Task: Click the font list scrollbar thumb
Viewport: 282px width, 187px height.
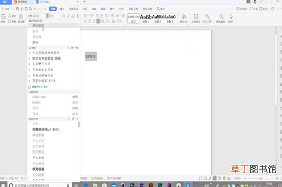Action: pos(79,124)
